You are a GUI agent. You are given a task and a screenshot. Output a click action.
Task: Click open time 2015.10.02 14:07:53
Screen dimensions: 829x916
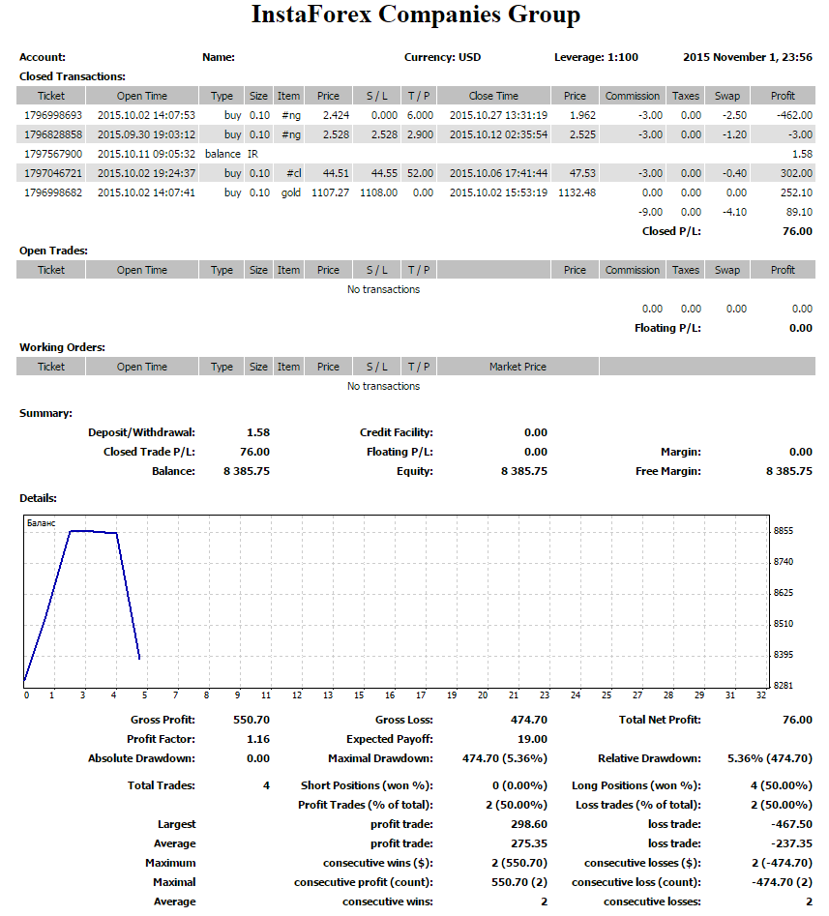[146, 115]
